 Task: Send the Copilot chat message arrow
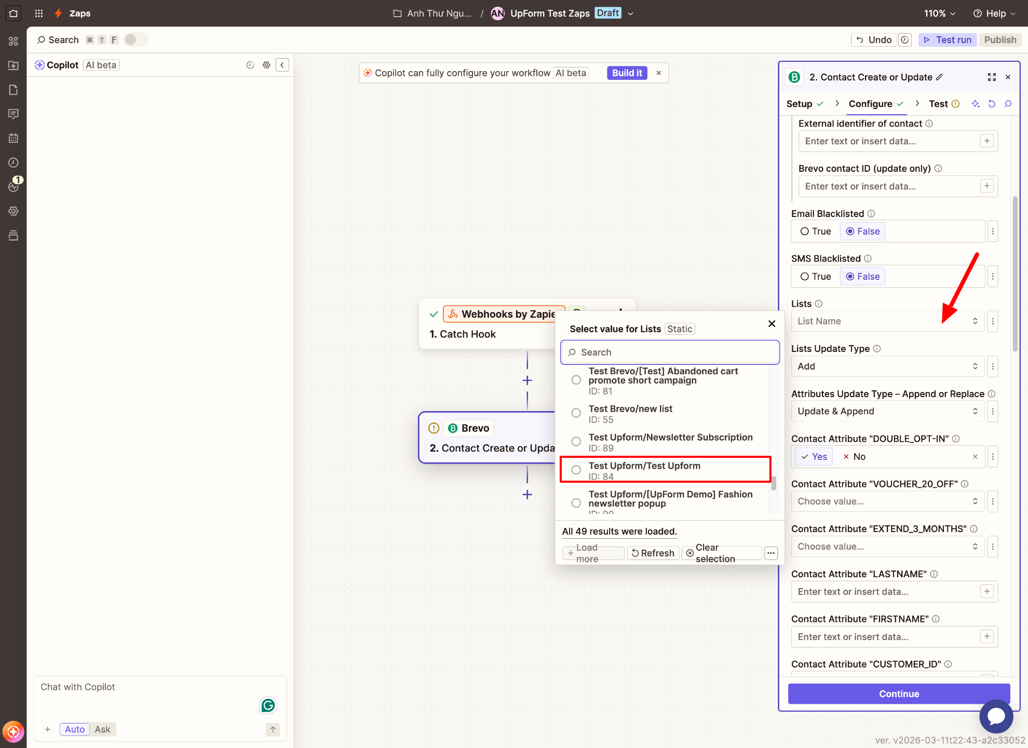[273, 729]
